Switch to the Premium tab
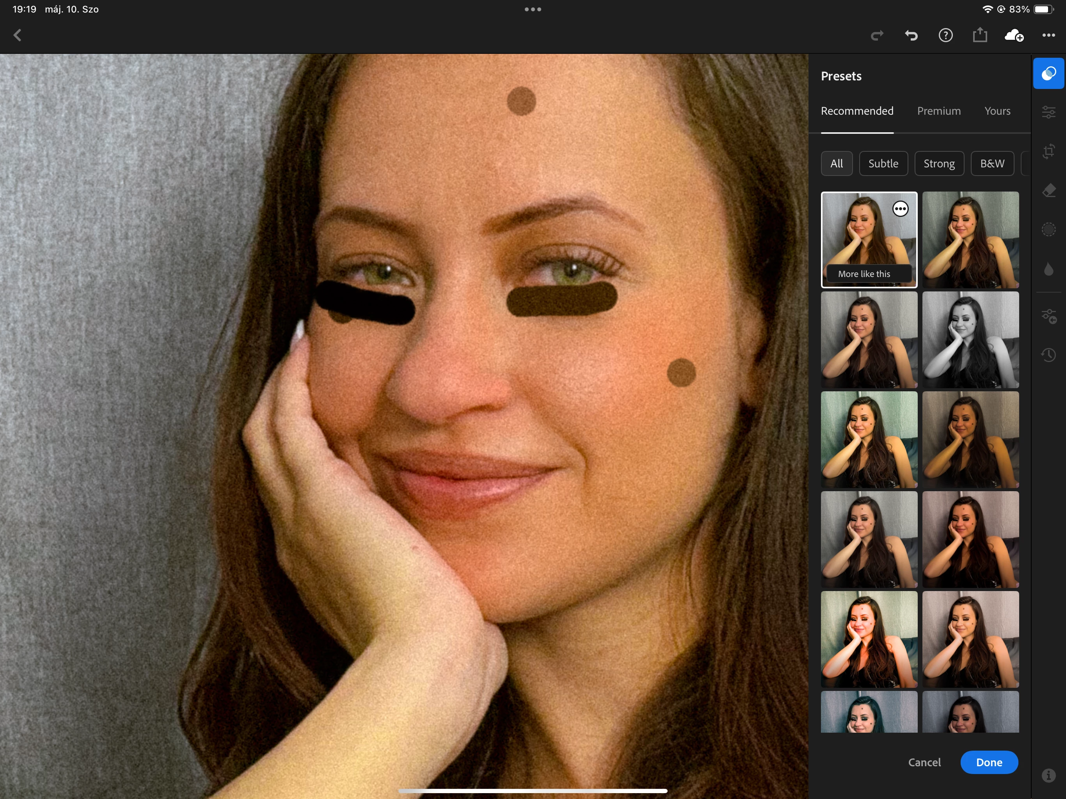The height and width of the screenshot is (799, 1066). point(938,111)
